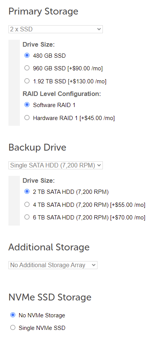Pick 2 TB SATA HDD backup size
This screenshot has height=341, width=156.
click(x=27, y=192)
